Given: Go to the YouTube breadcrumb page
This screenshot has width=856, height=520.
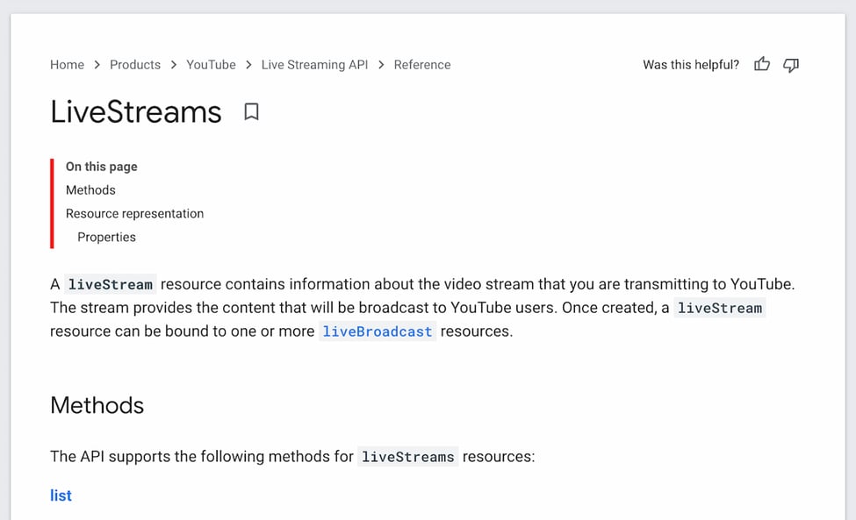Looking at the screenshot, I should click(211, 64).
